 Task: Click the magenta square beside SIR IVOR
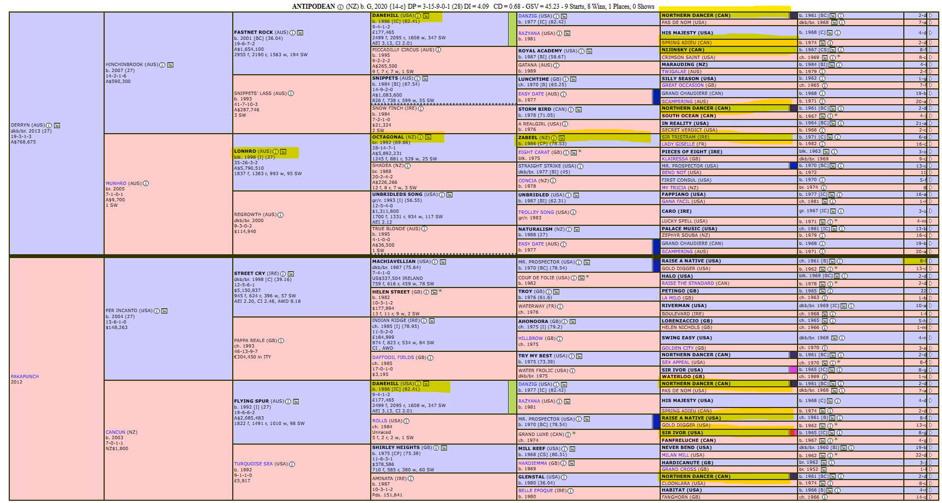click(793, 370)
